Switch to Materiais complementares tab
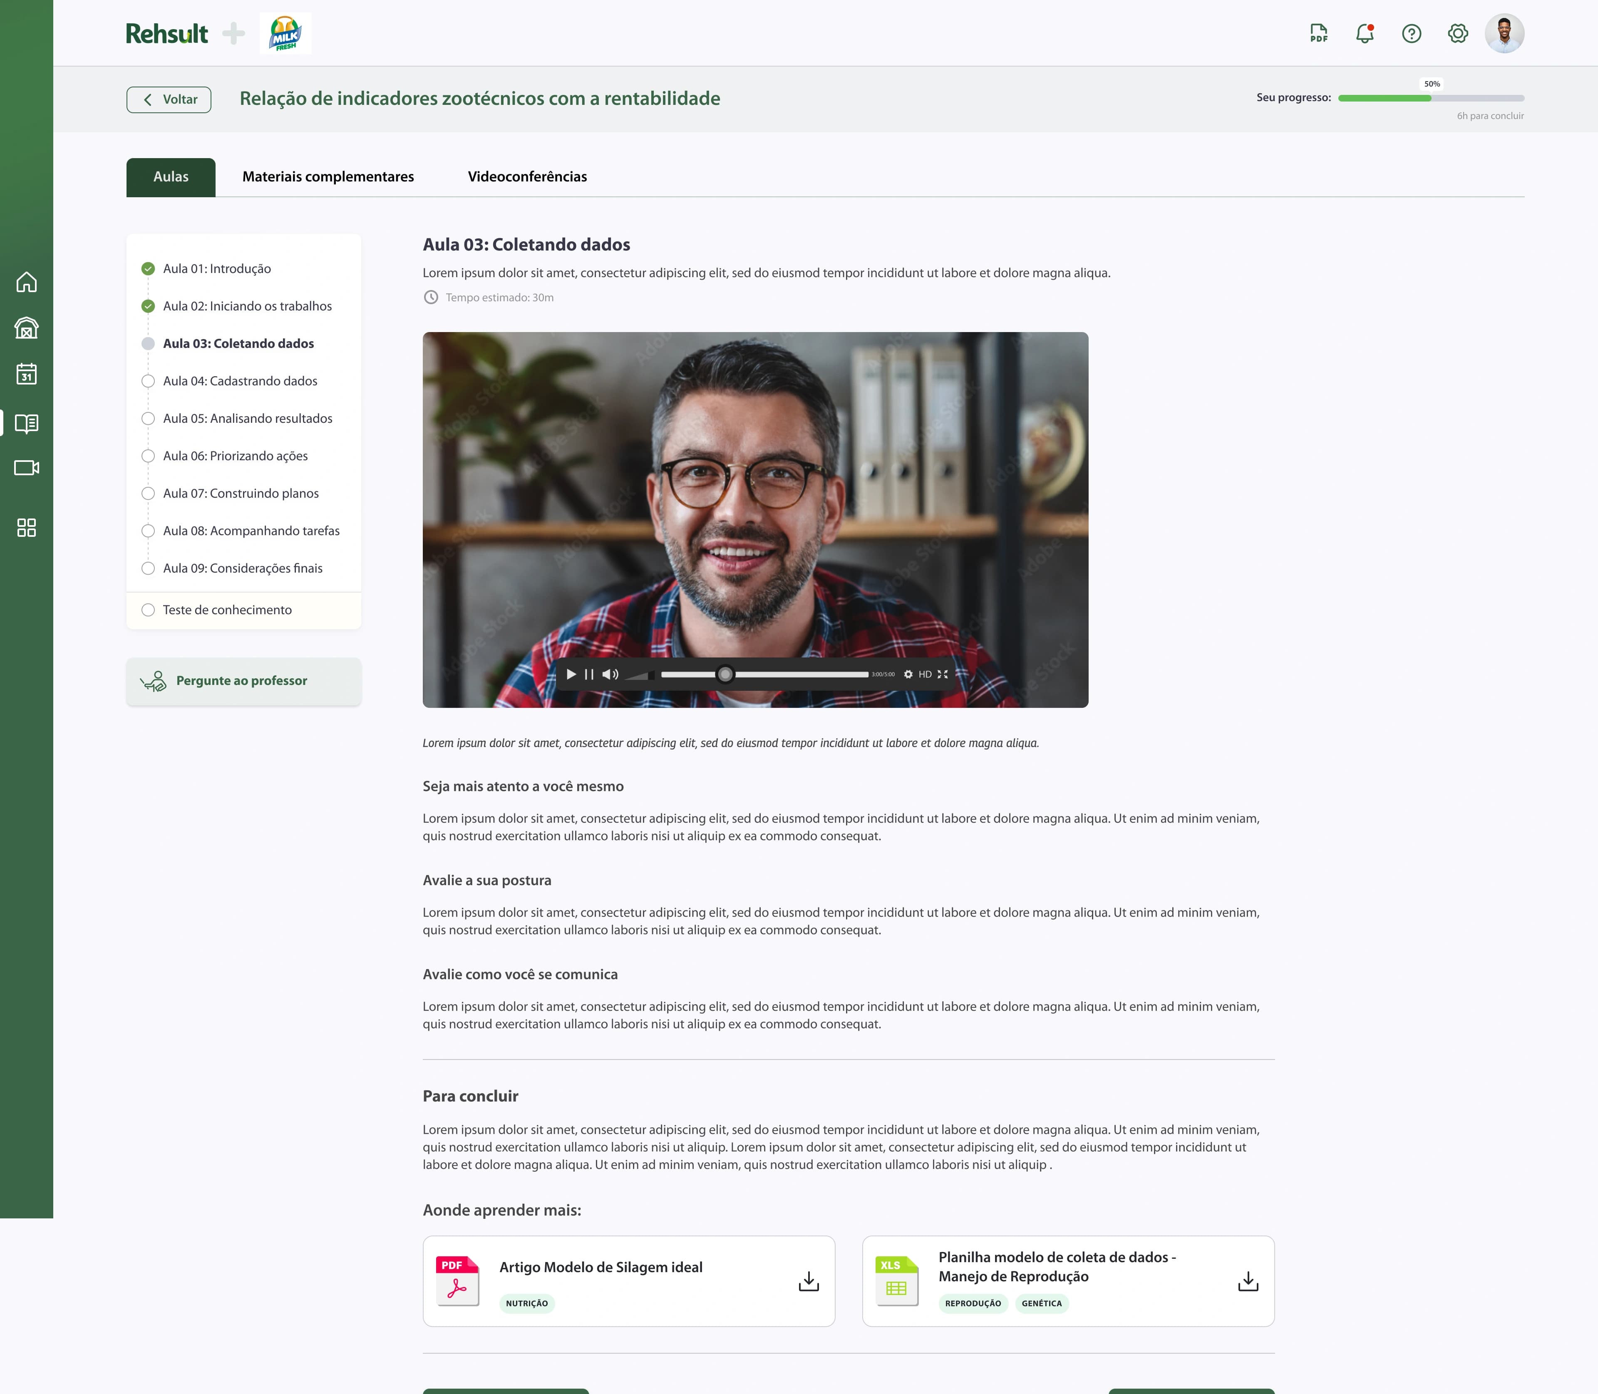Image resolution: width=1598 pixels, height=1394 pixels. pos(328,177)
